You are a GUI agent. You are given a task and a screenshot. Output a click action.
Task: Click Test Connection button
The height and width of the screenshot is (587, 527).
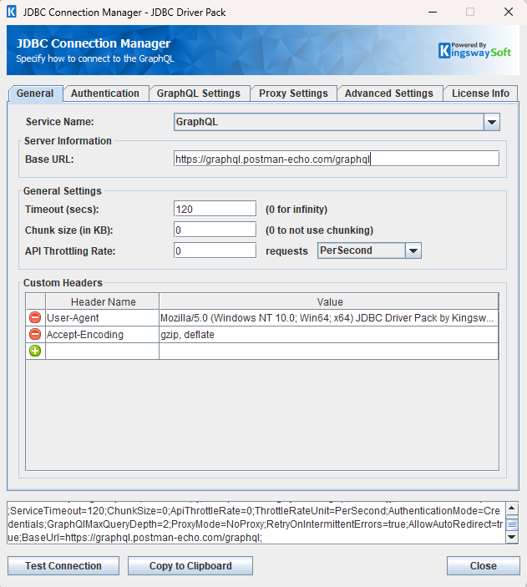point(63,565)
